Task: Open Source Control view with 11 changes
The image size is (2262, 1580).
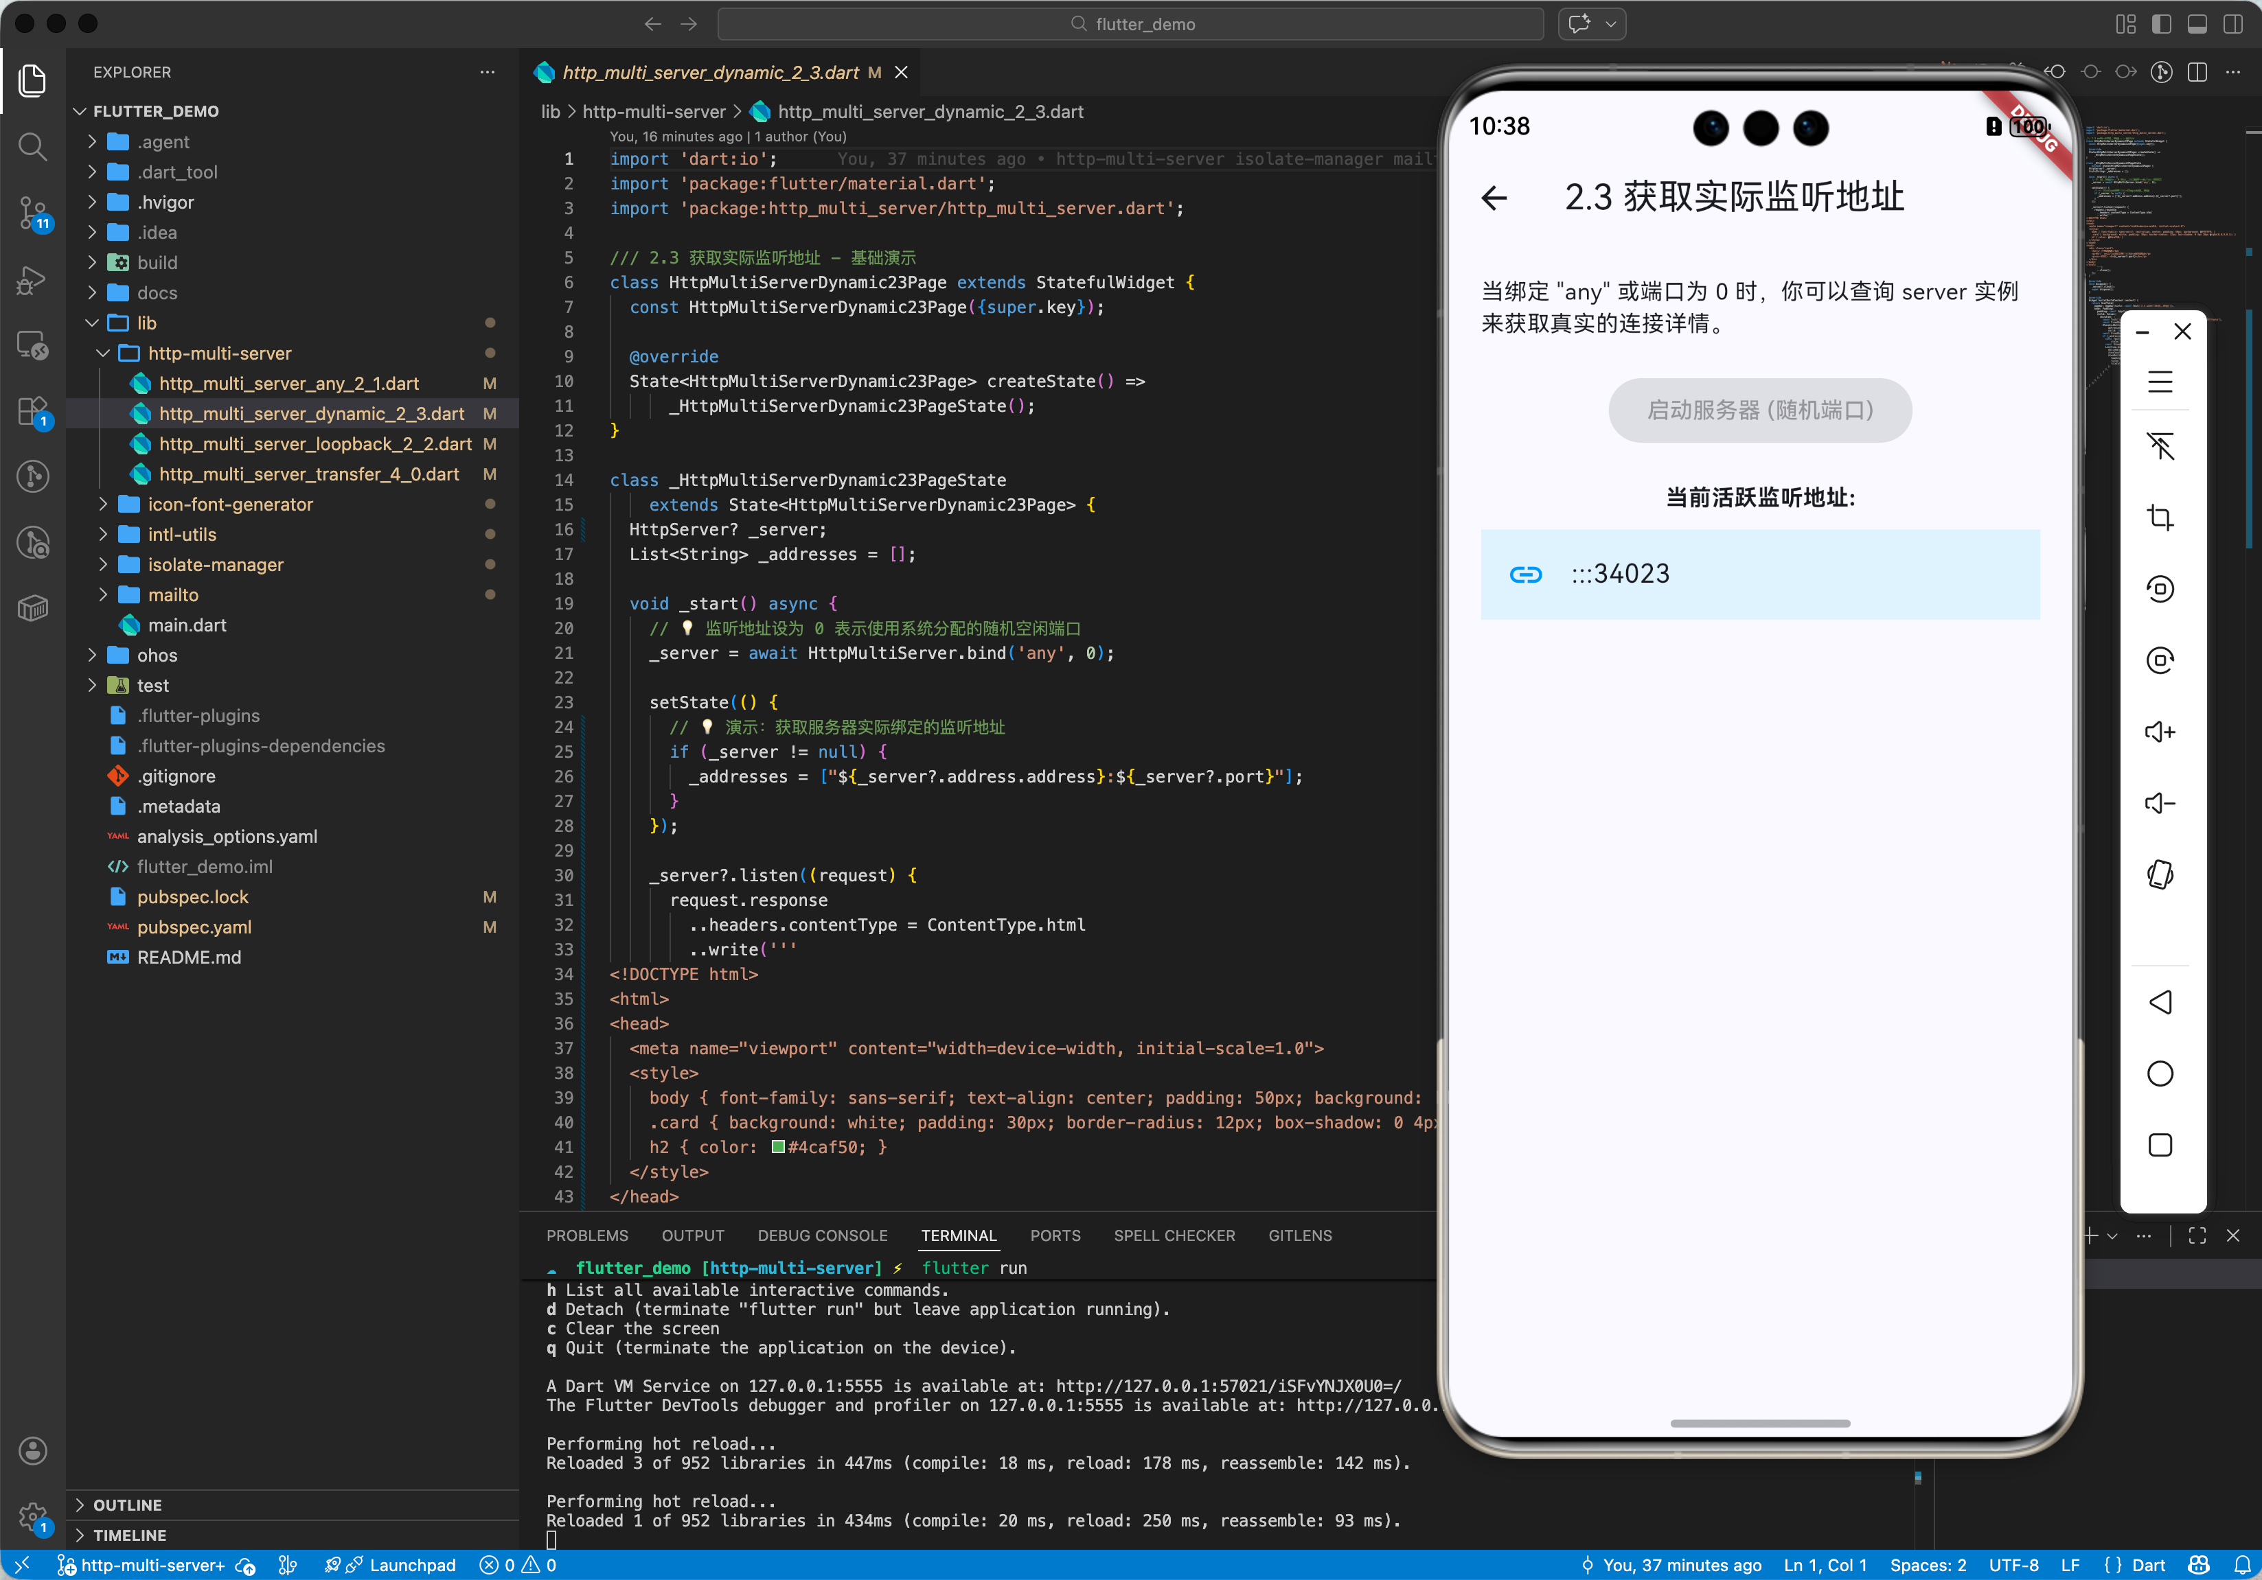Action: (32, 211)
